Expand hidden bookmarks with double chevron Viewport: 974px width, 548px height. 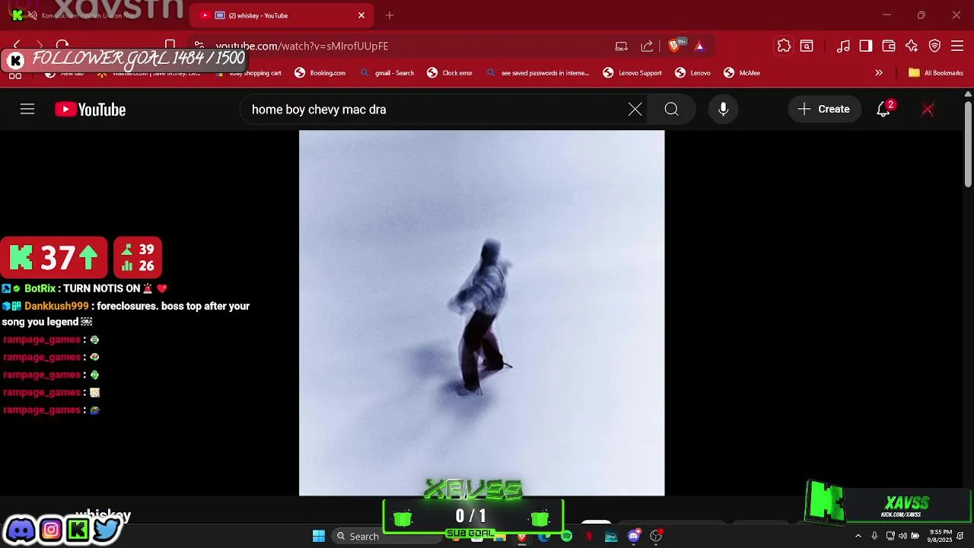879,73
